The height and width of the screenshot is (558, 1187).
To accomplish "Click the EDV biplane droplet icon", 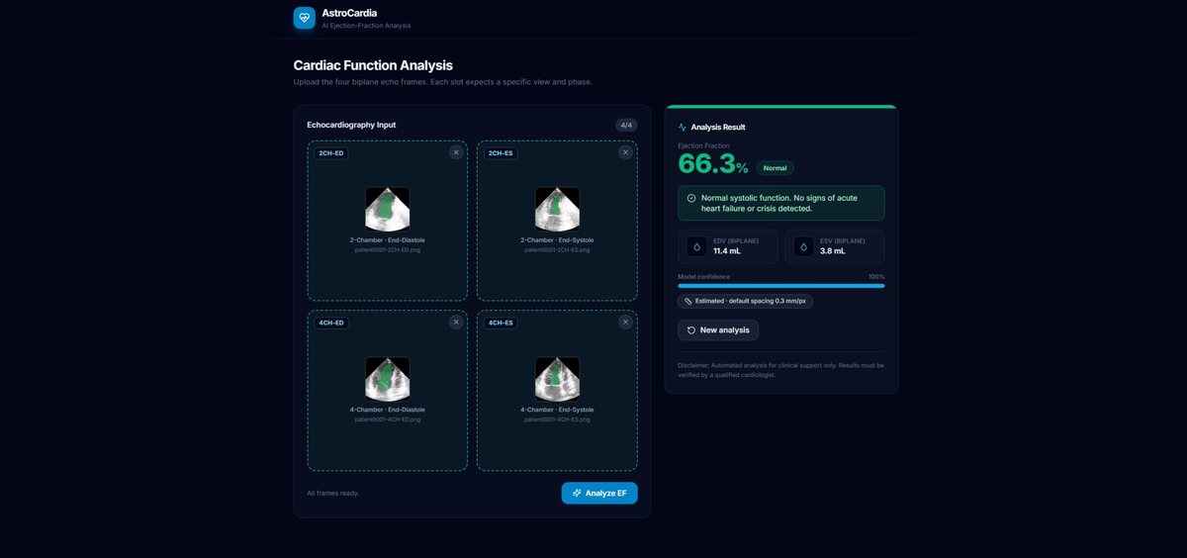I will click(x=695, y=246).
